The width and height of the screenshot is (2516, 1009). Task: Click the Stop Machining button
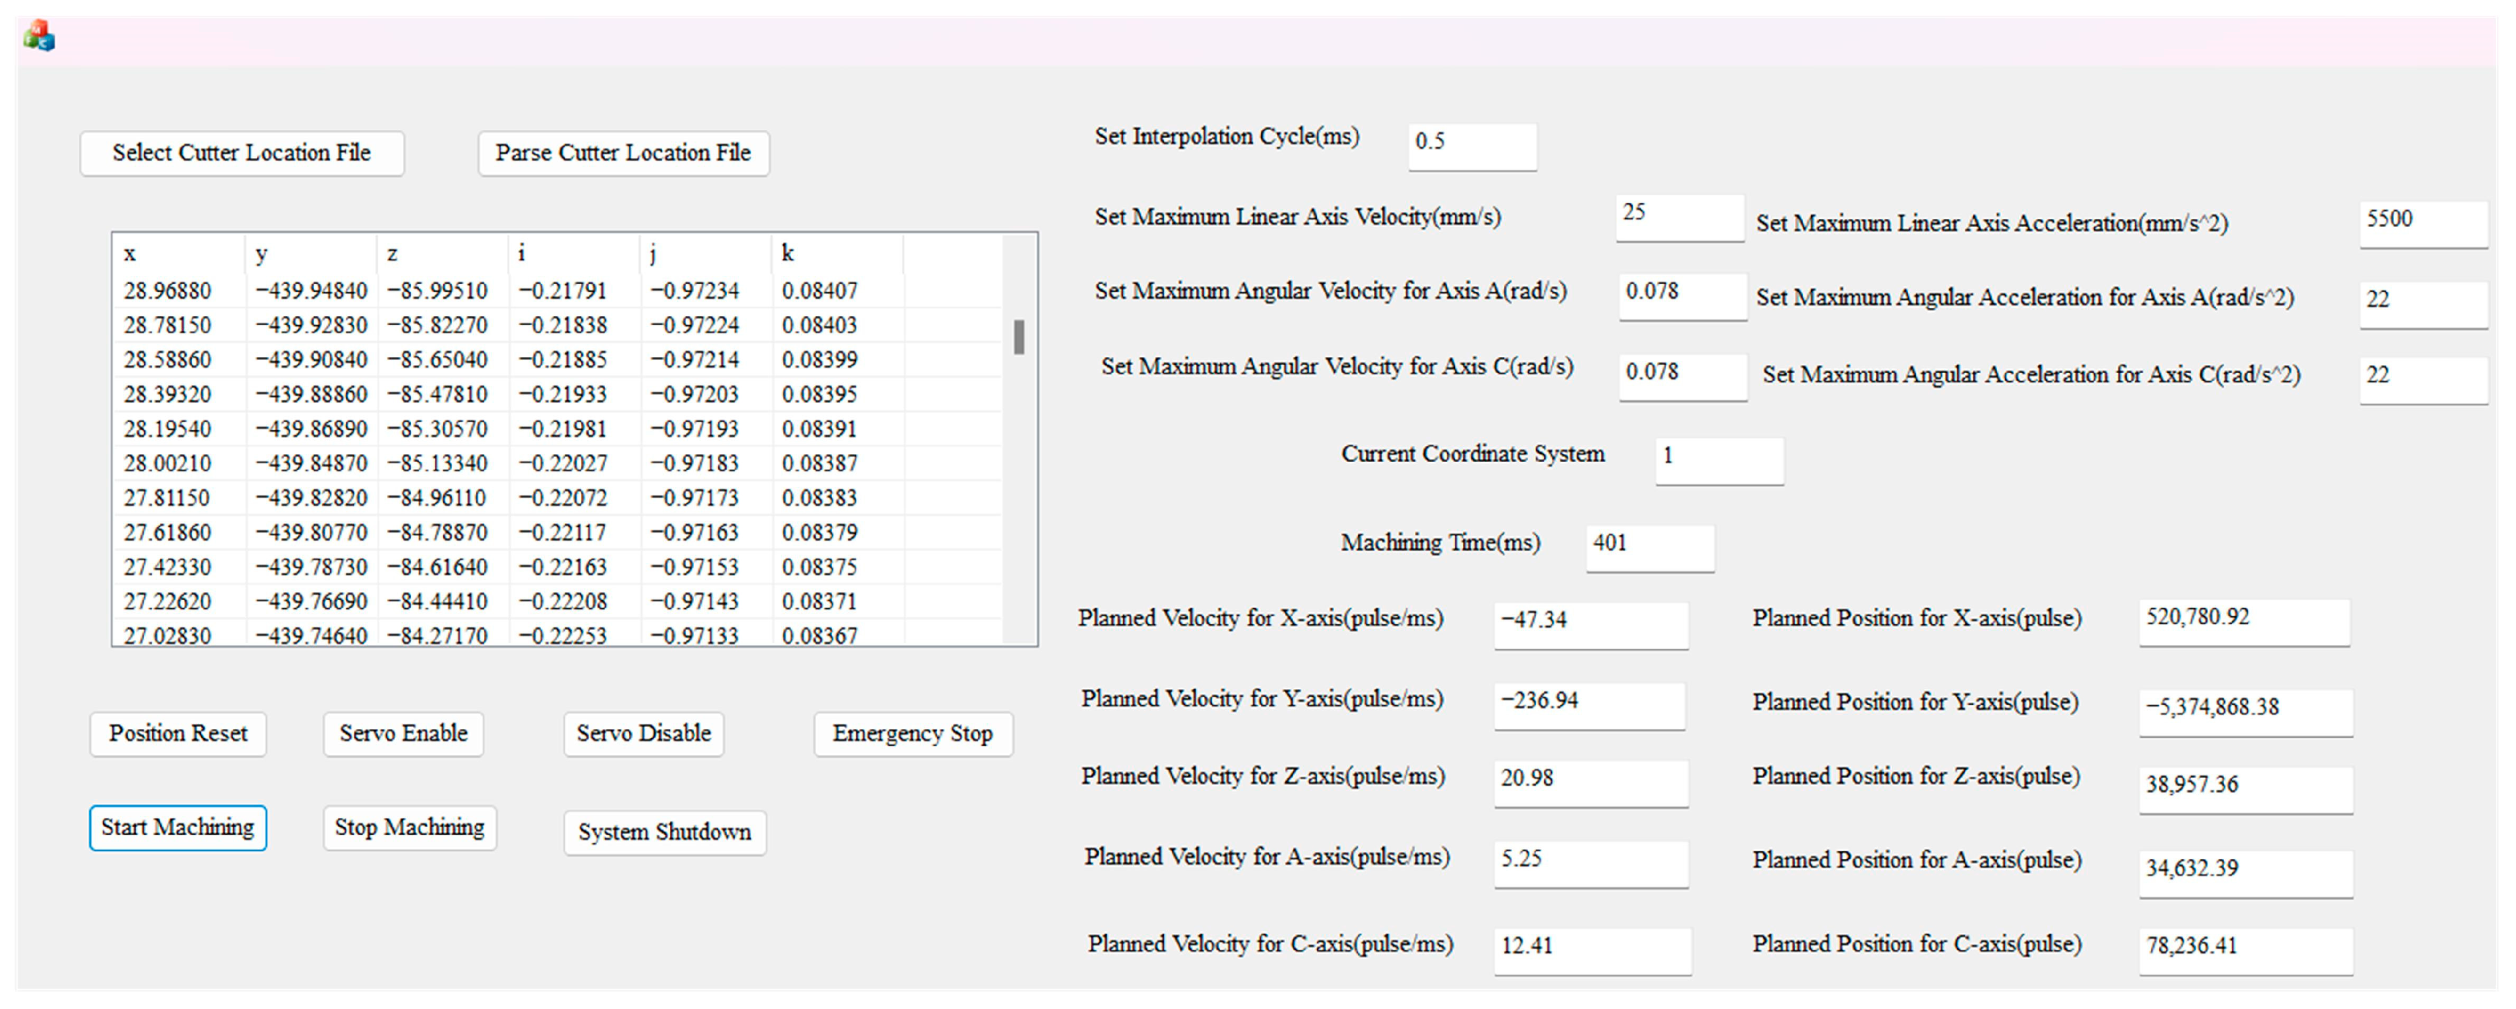pyautogui.click(x=410, y=827)
